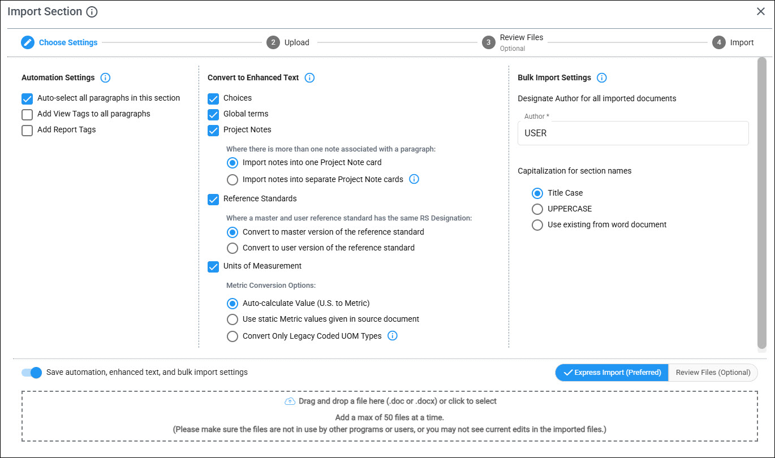The height and width of the screenshot is (458, 775).
Task: Enable Add View Tags to all paragraphs
Action: point(27,115)
